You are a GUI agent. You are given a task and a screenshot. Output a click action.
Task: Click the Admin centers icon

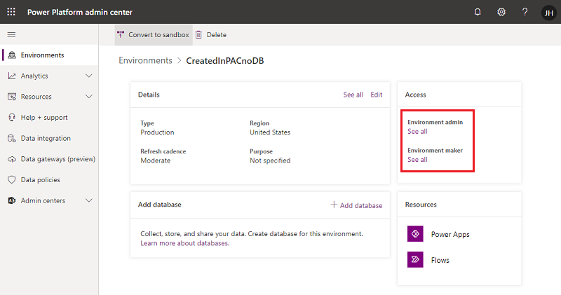click(x=12, y=200)
